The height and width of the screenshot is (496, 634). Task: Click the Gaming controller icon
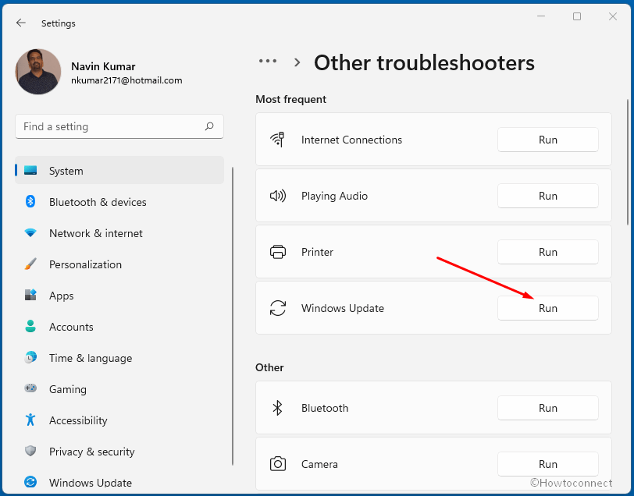(30, 388)
